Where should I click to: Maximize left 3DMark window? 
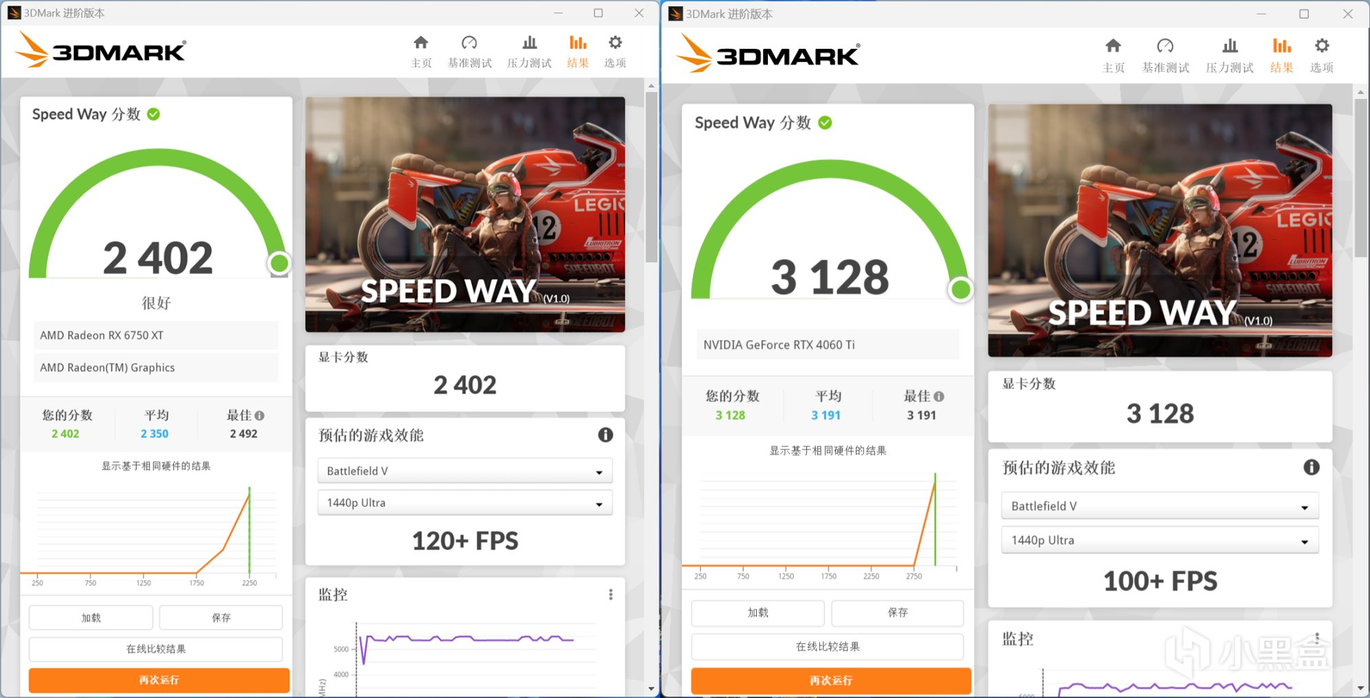point(598,13)
